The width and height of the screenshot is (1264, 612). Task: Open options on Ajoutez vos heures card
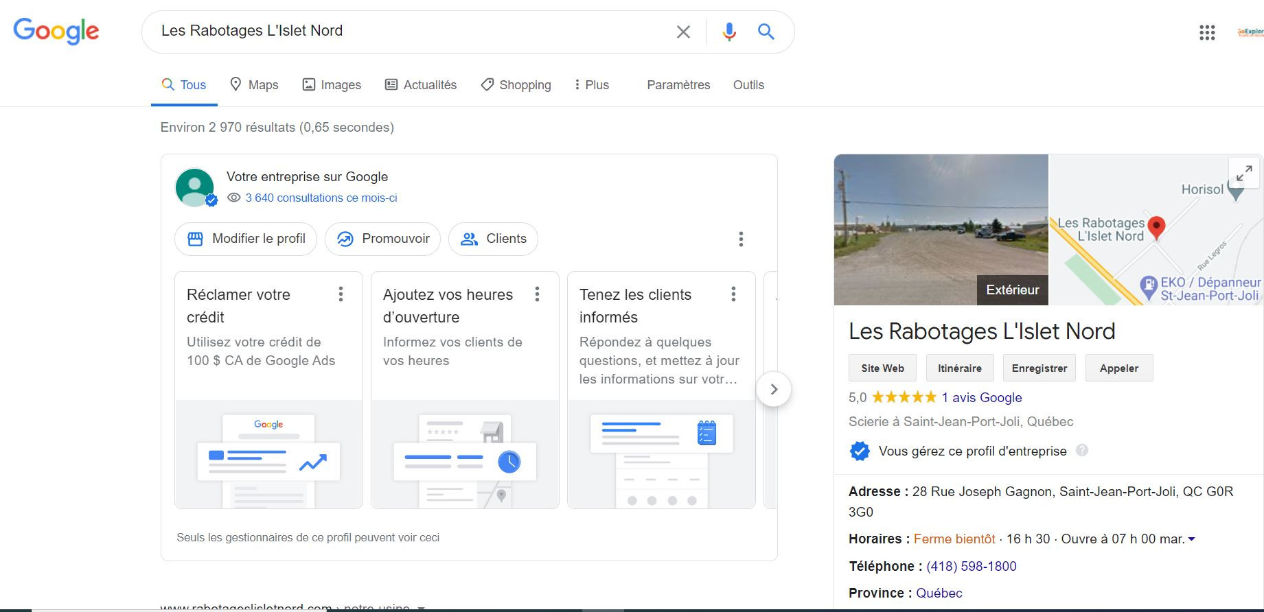[x=537, y=294]
